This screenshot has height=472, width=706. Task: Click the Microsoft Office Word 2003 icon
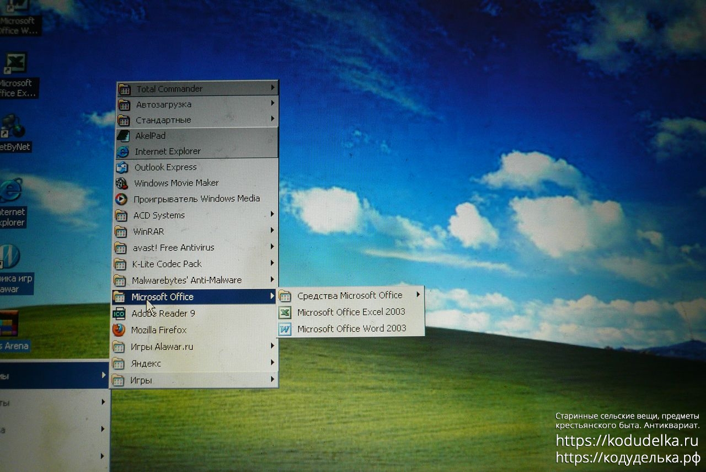click(285, 329)
